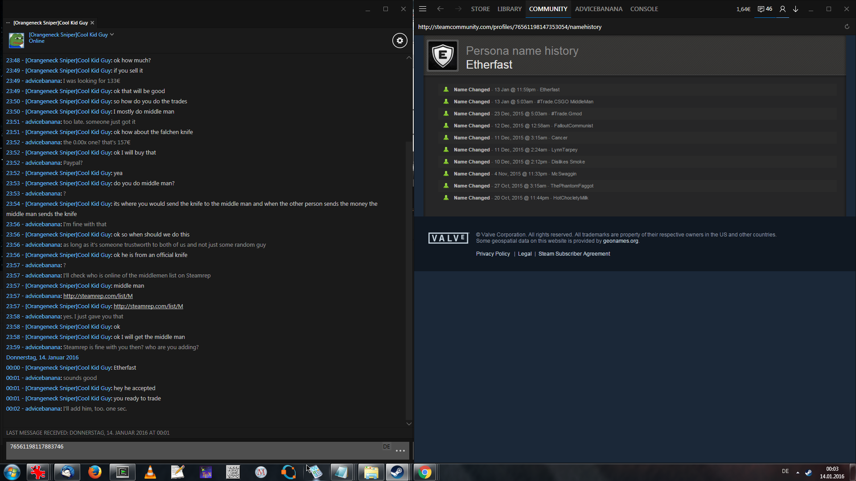Click the browser back arrow
This screenshot has width=856, height=481.
(440, 9)
